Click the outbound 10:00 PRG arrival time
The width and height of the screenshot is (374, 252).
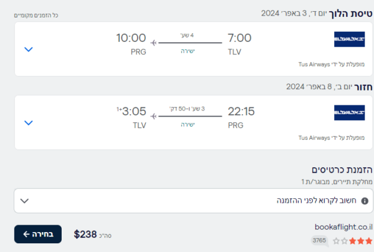131,38
